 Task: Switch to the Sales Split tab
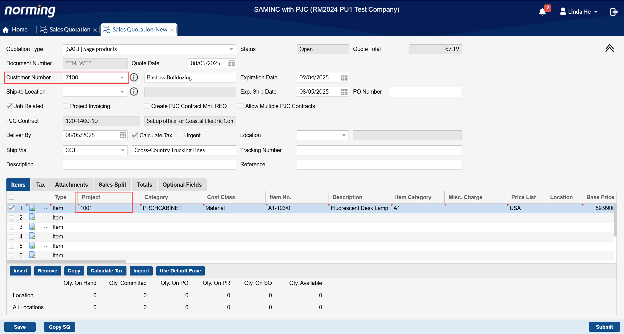(x=112, y=185)
